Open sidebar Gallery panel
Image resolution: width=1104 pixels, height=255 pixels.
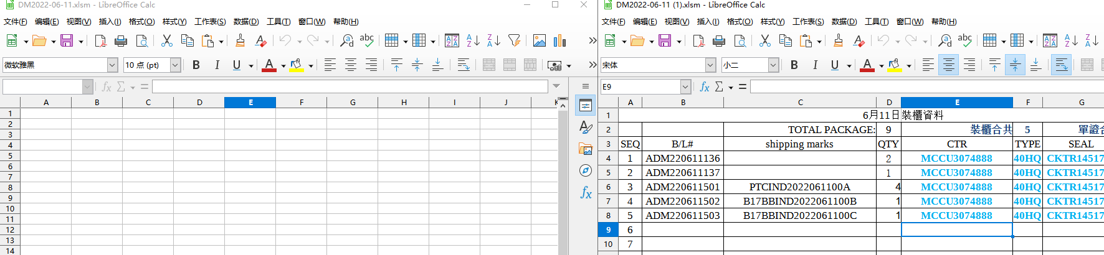586,149
